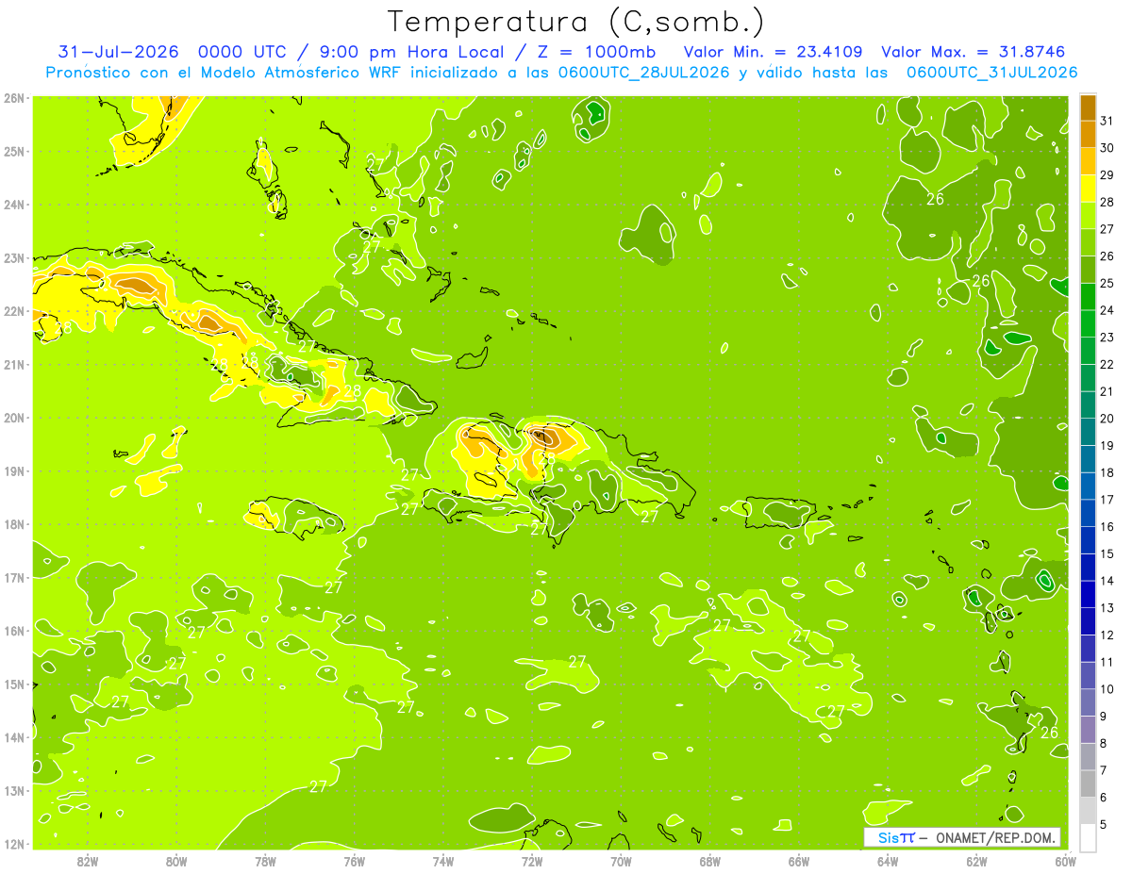Click the "Valor Max. = 31.8746" value
Screen dimensions: 1132x874
tap(973, 52)
